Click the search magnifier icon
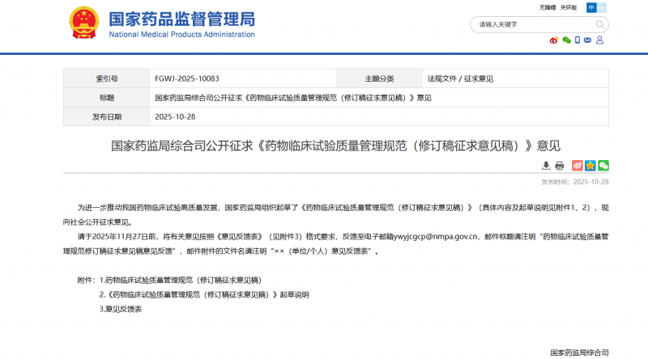 point(600,24)
